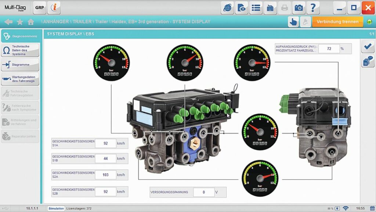
Task: Select the Diagnosenmenü tab
Action: 20,36
